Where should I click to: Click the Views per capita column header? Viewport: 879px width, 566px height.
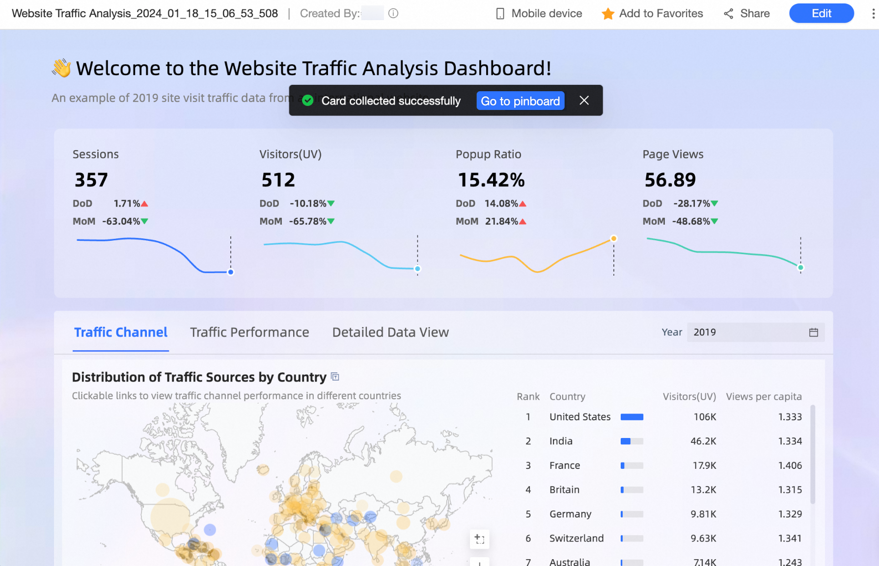coord(764,397)
